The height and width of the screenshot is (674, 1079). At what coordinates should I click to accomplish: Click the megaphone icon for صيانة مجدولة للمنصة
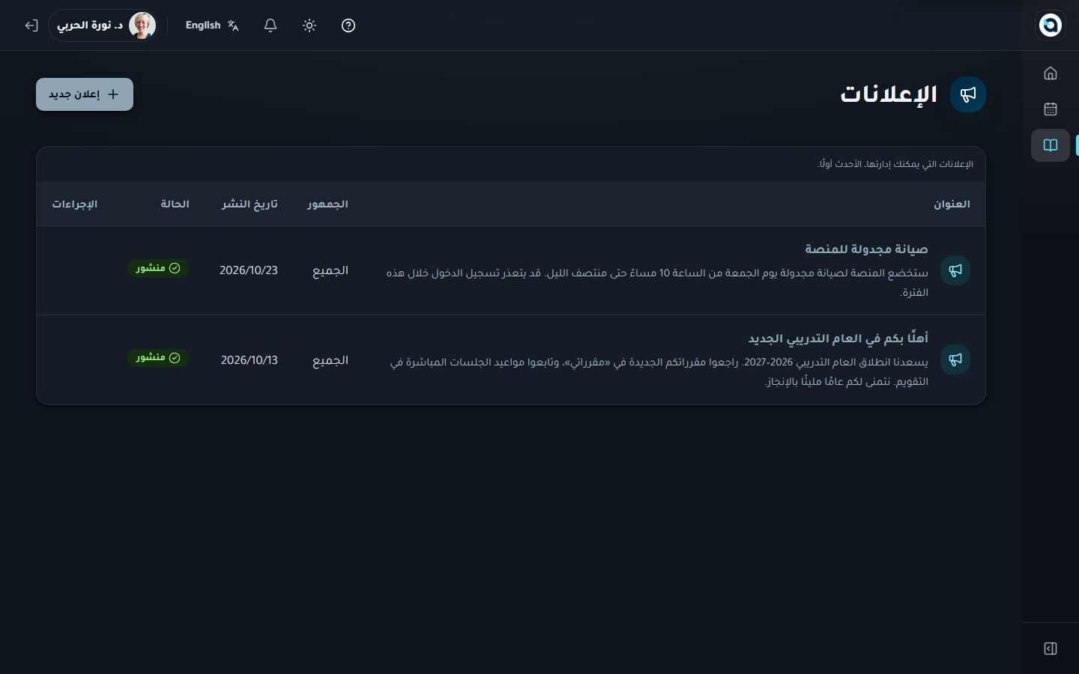click(x=955, y=270)
